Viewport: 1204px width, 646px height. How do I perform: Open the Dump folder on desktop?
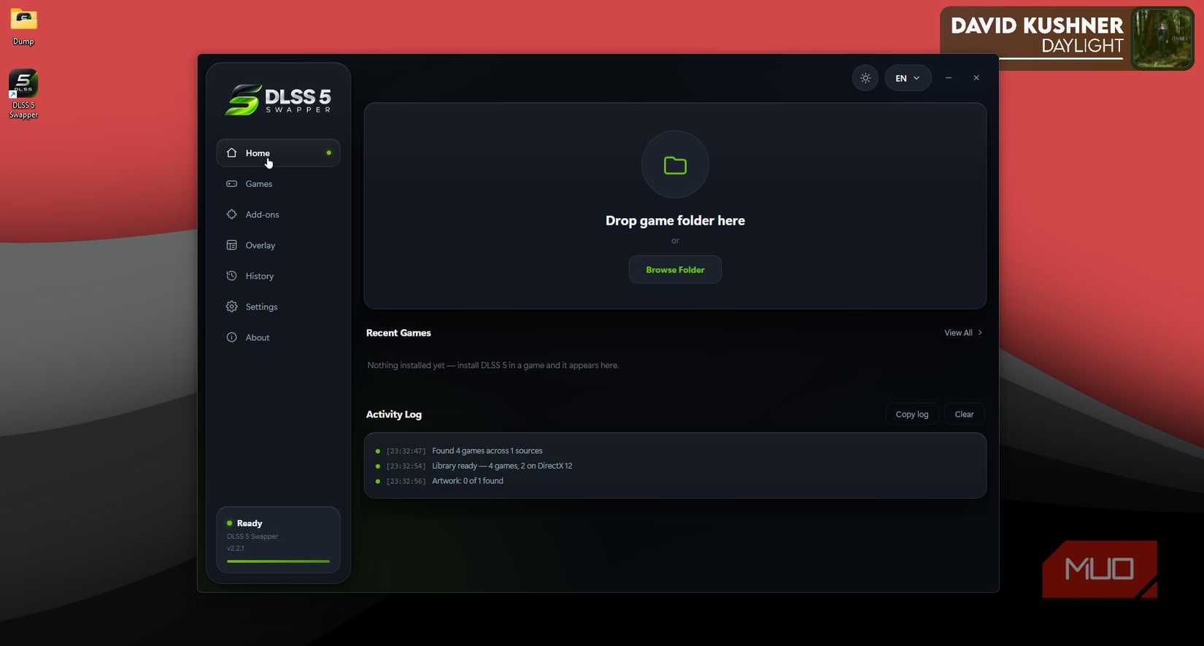click(x=23, y=26)
